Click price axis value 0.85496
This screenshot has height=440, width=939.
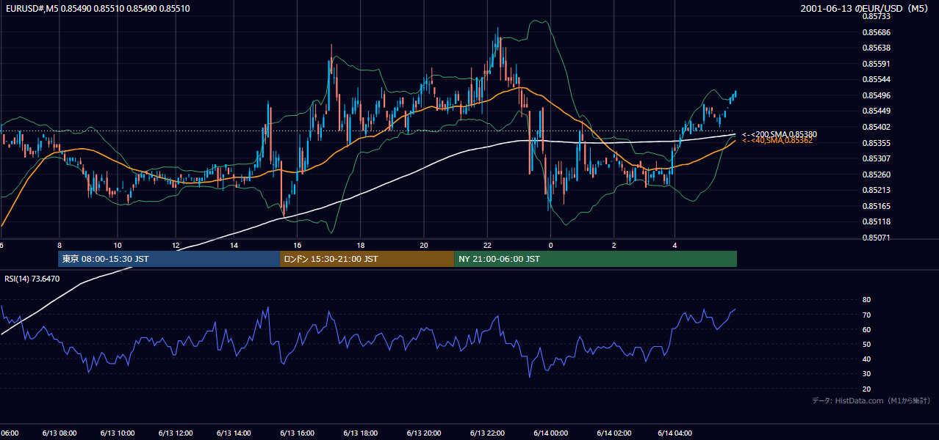(876, 95)
